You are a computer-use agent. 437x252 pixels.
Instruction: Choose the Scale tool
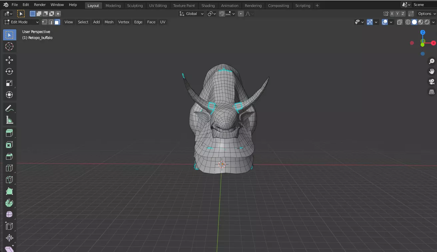pos(9,83)
